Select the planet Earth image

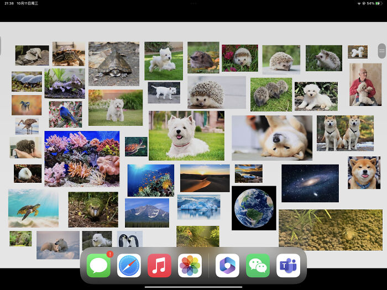tap(254, 208)
